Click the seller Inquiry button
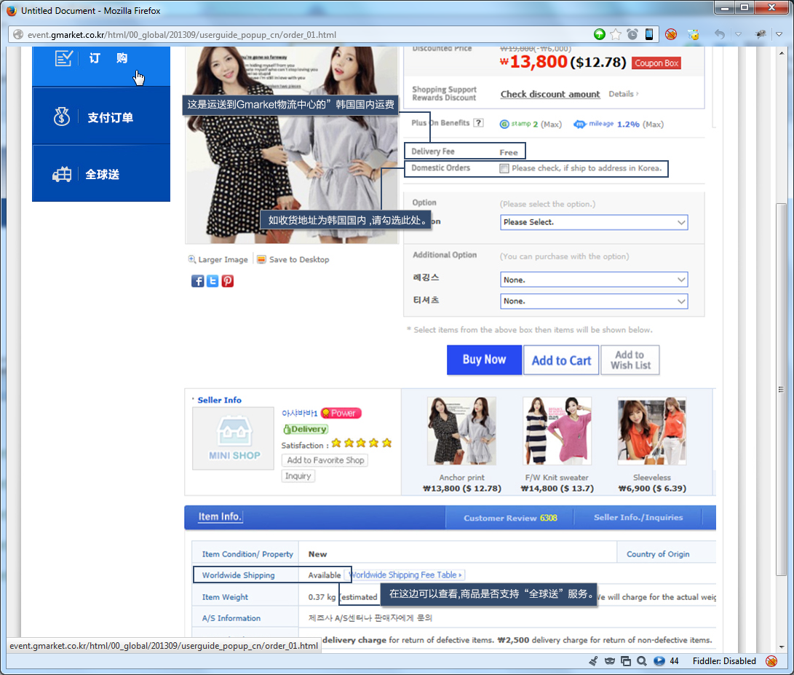The image size is (794, 675). (298, 475)
